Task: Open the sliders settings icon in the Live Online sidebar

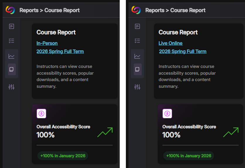Action: click(x=137, y=87)
